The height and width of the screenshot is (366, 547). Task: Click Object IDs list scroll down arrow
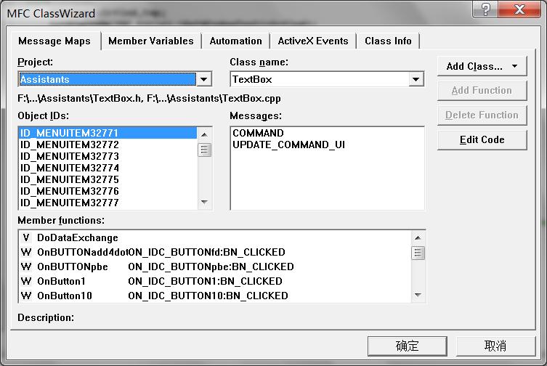click(204, 202)
